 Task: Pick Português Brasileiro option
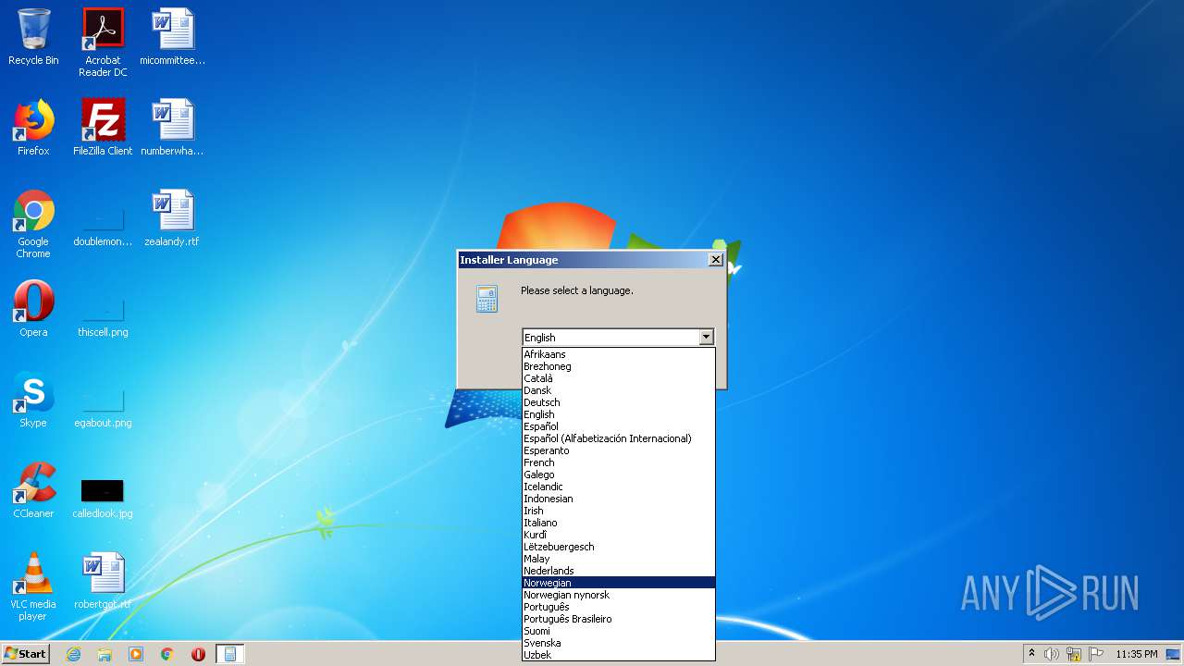pos(619,619)
